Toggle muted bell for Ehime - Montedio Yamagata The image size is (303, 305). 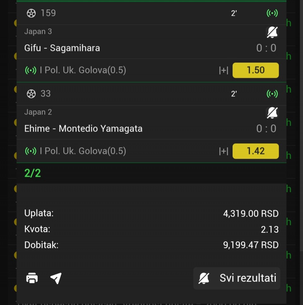point(272,112)
